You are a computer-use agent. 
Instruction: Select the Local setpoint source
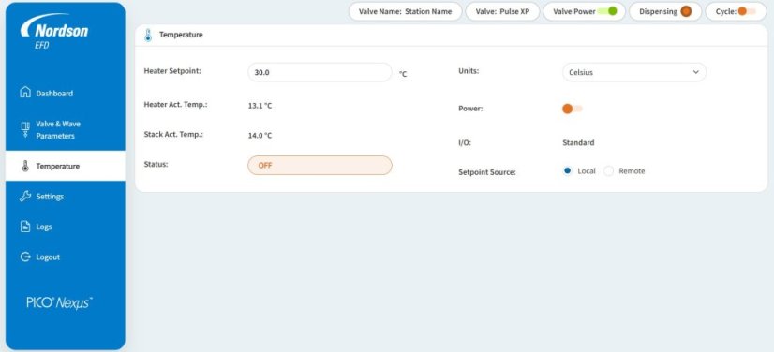point(567,171)
